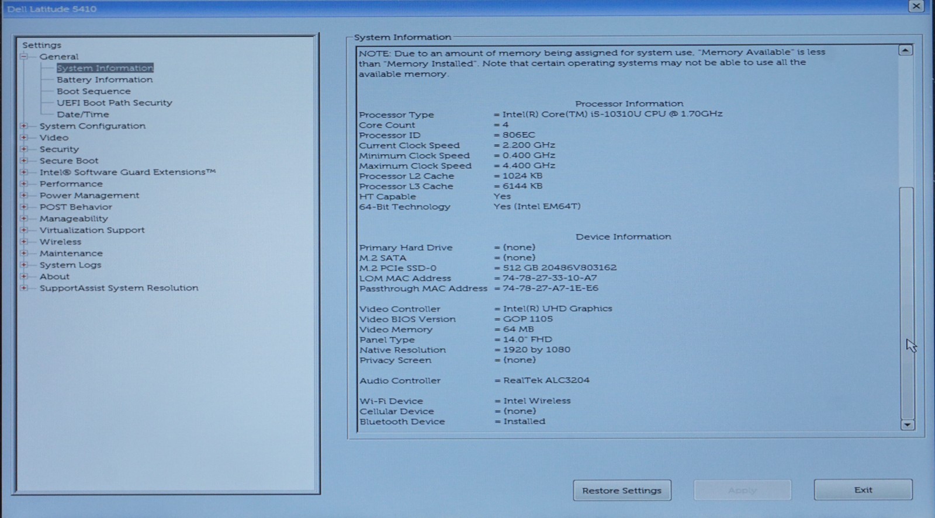The height and width of the screenshot is (518, 935).
Task: Expand the System Configuration node
Action: click(24, 126)
